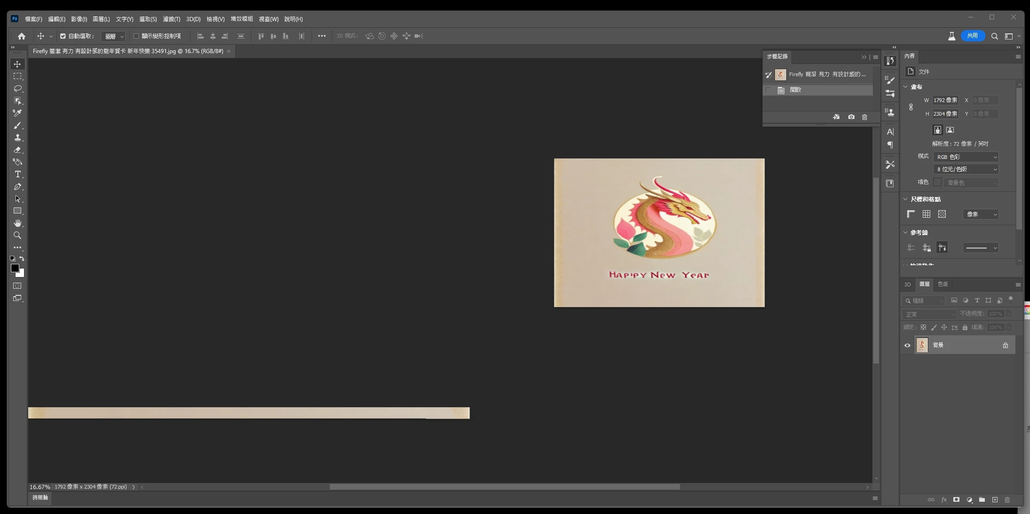Enable the 顯示變形控制項 checkbox

[x=136, y=36]
